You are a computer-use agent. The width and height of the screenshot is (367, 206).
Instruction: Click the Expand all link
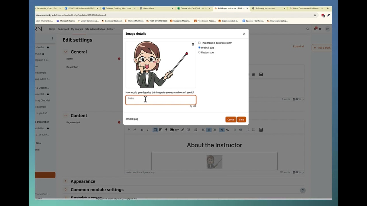(298, 46)
